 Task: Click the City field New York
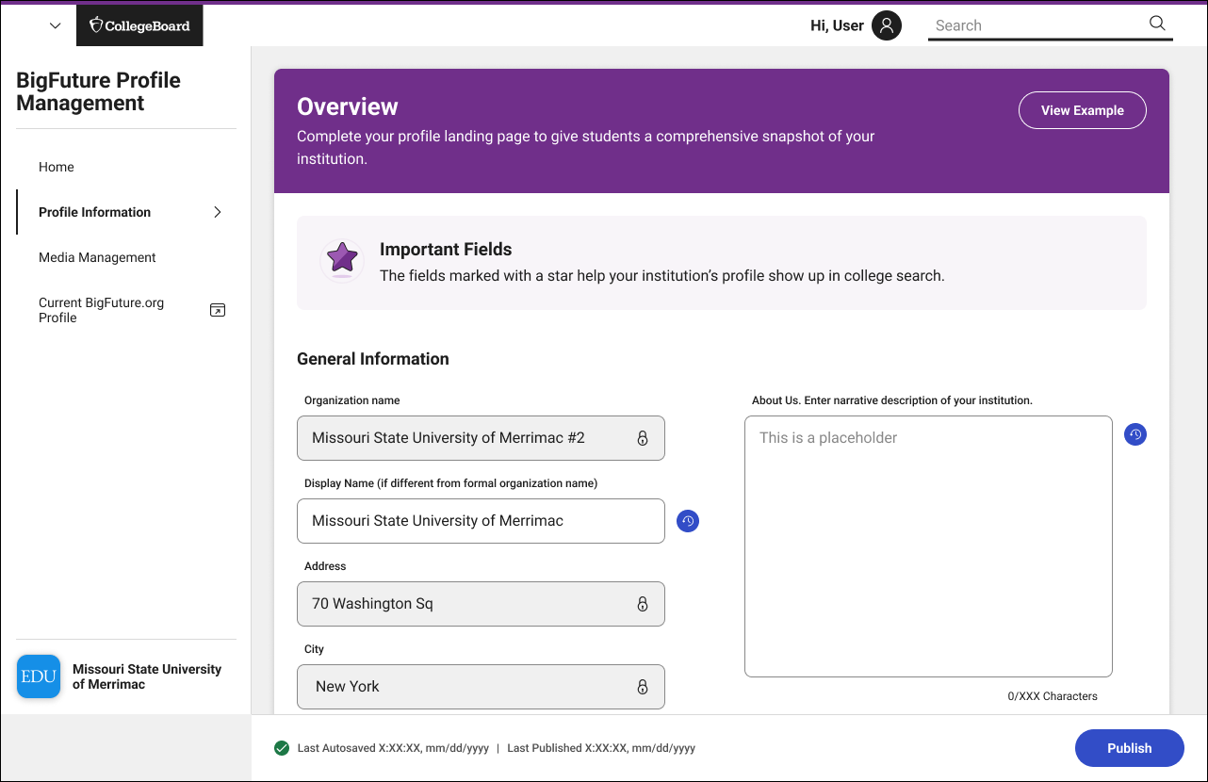(481, 687)
